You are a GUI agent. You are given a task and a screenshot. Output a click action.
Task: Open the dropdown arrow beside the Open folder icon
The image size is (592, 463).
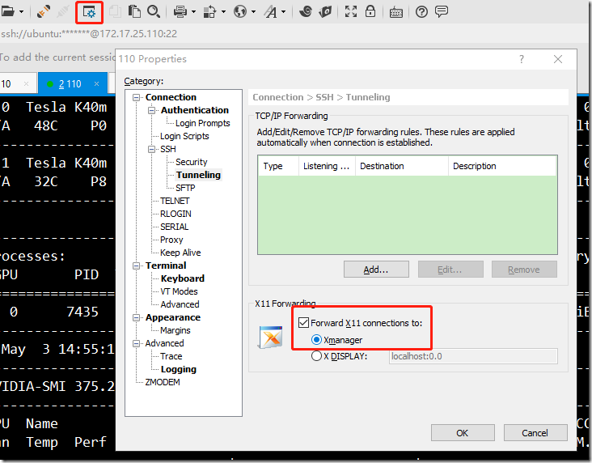(x=22, y=12)
